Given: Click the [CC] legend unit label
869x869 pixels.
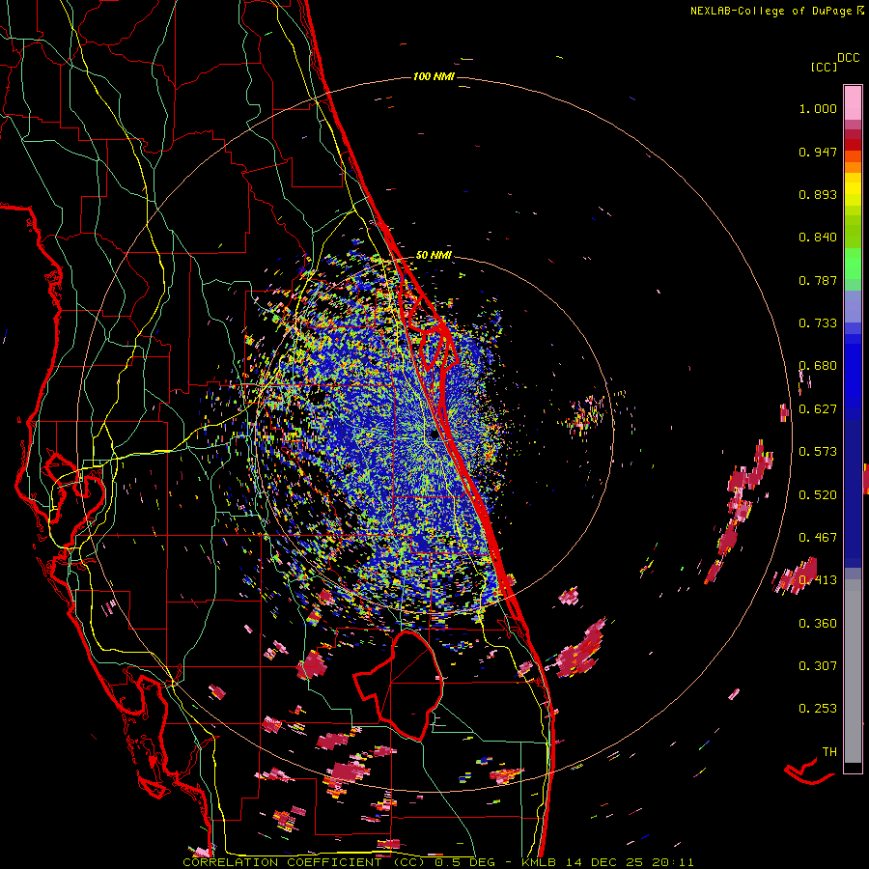Looking at the screenshot, I should 824,67.
